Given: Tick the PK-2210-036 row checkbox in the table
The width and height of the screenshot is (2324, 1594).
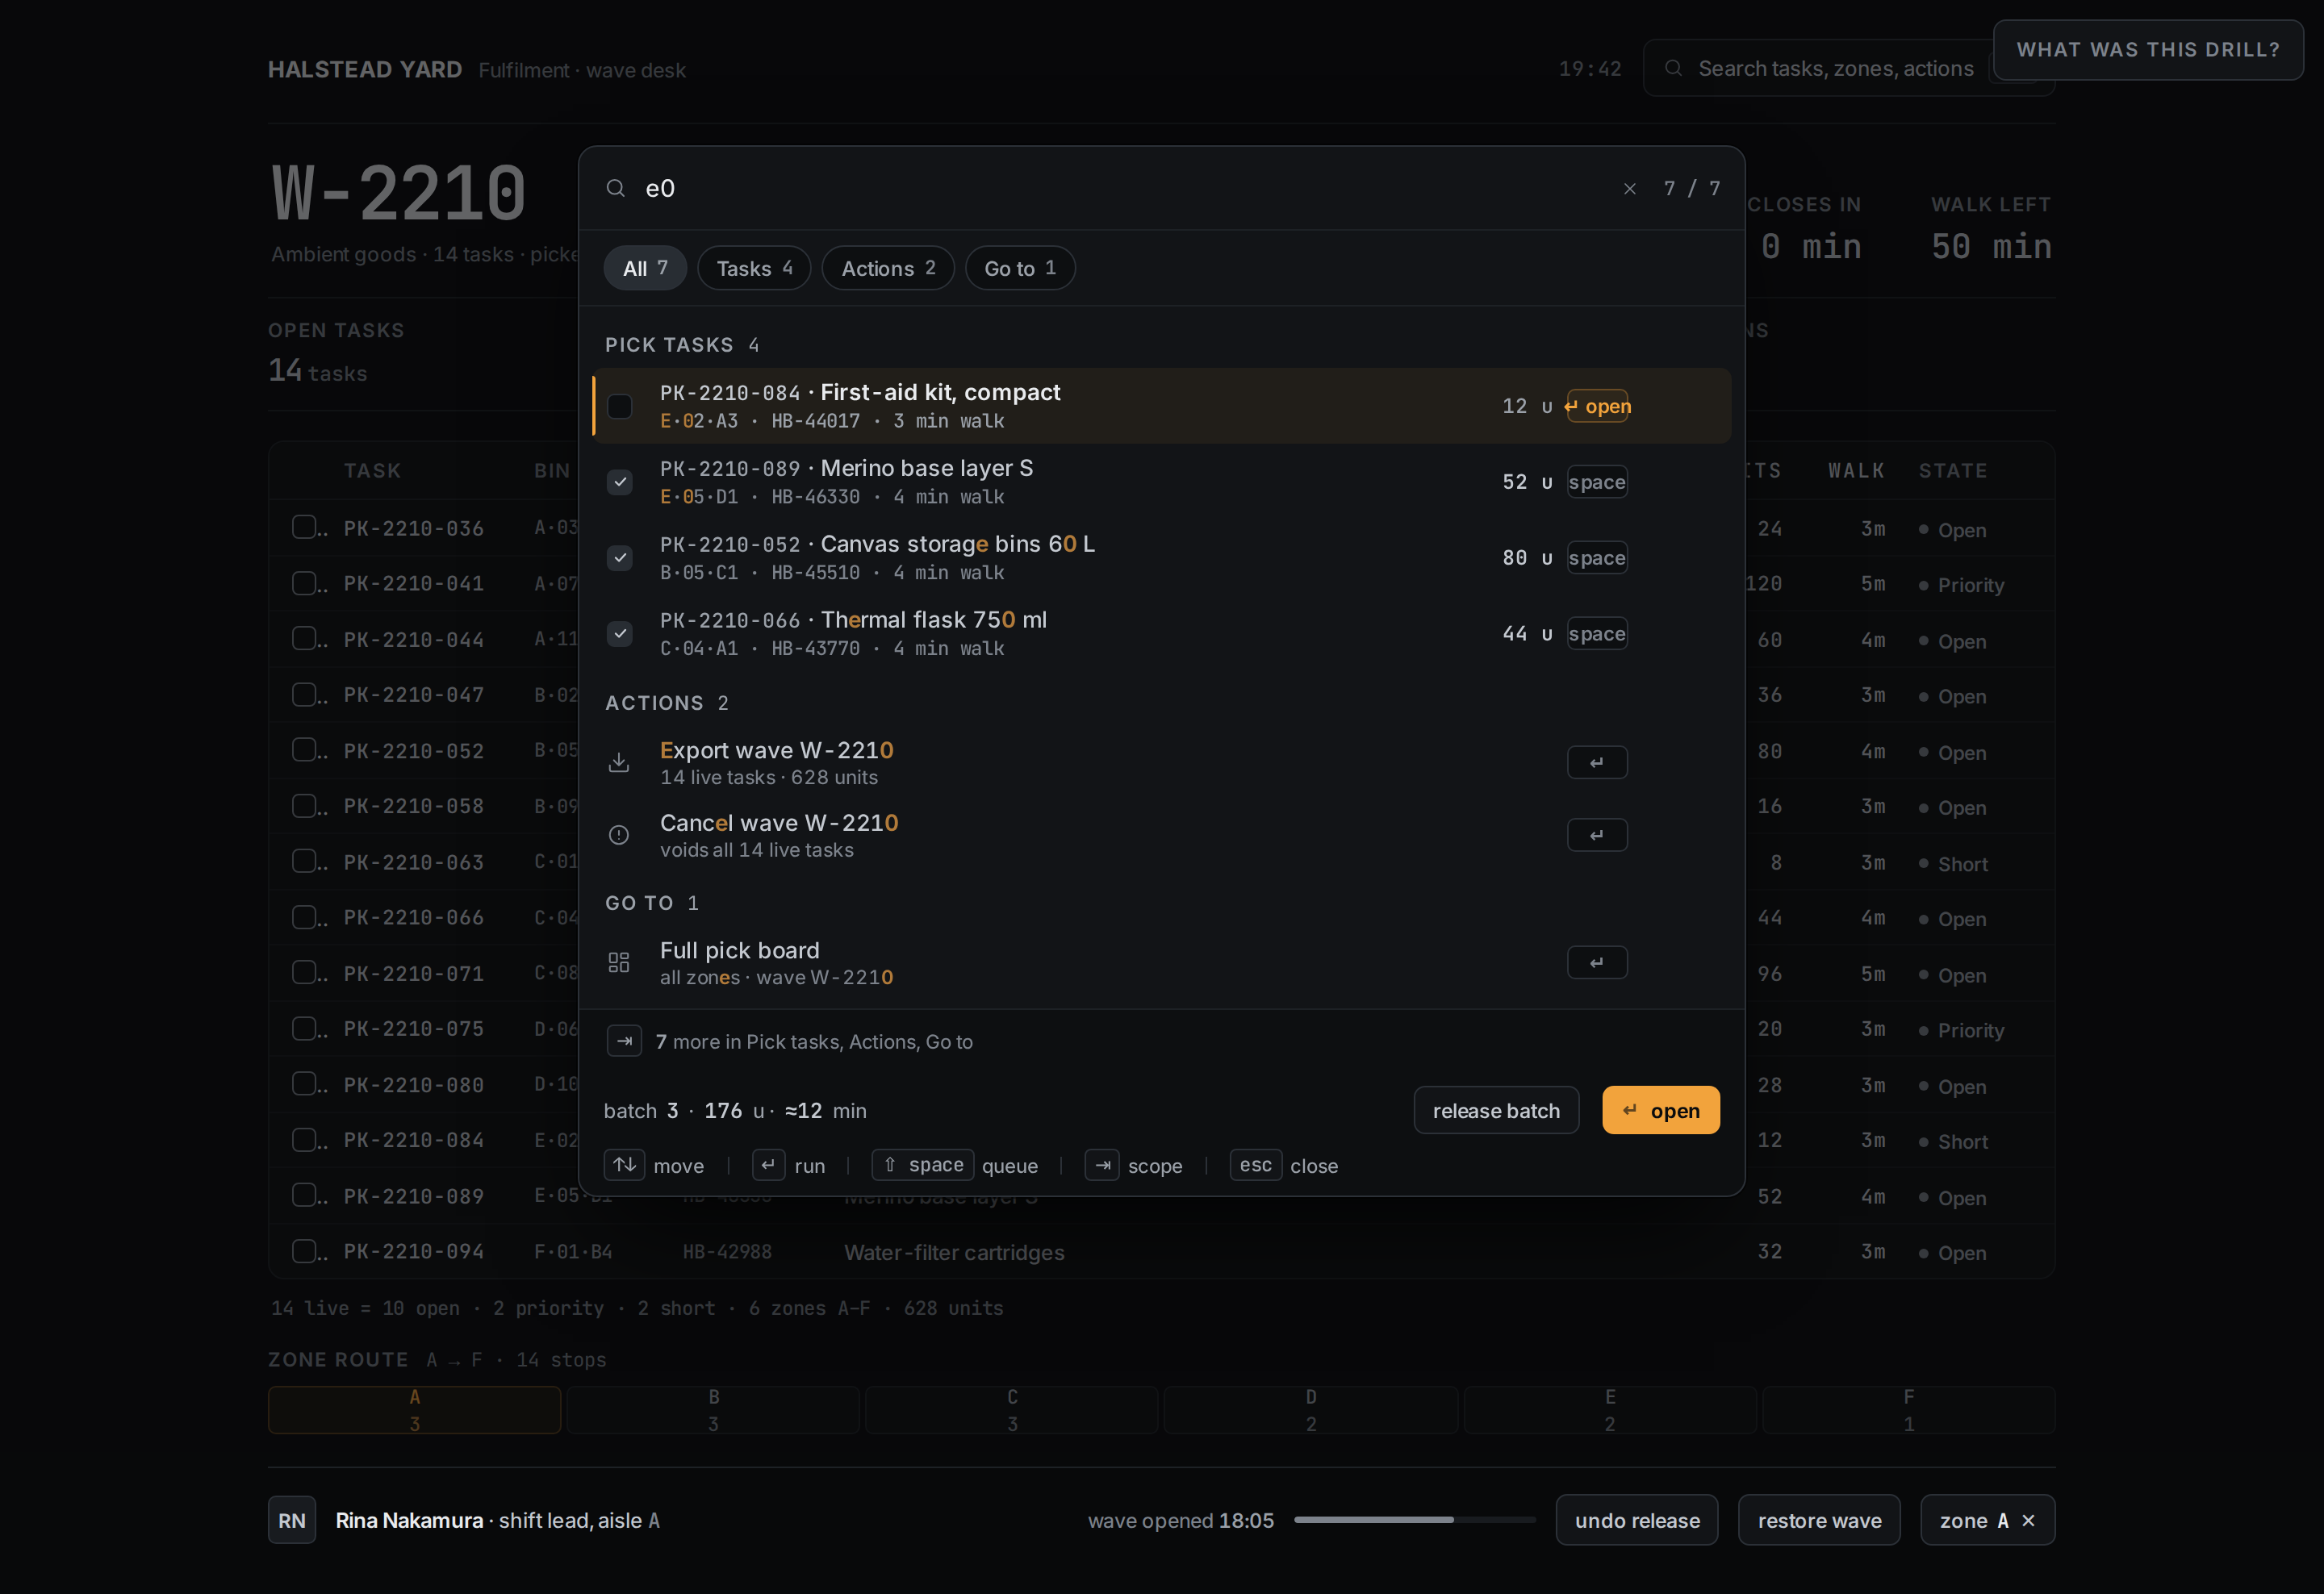Looking at the screenshot, I should 304,528.
